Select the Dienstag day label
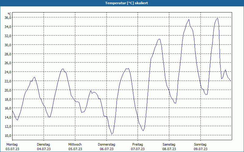244x152 pixels. pos(43,144)
